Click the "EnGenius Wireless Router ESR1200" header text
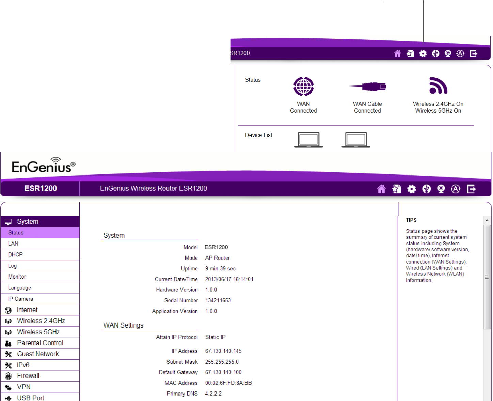Screen dimensions: 493x401 pyautogui.click(x=154, y=189)
